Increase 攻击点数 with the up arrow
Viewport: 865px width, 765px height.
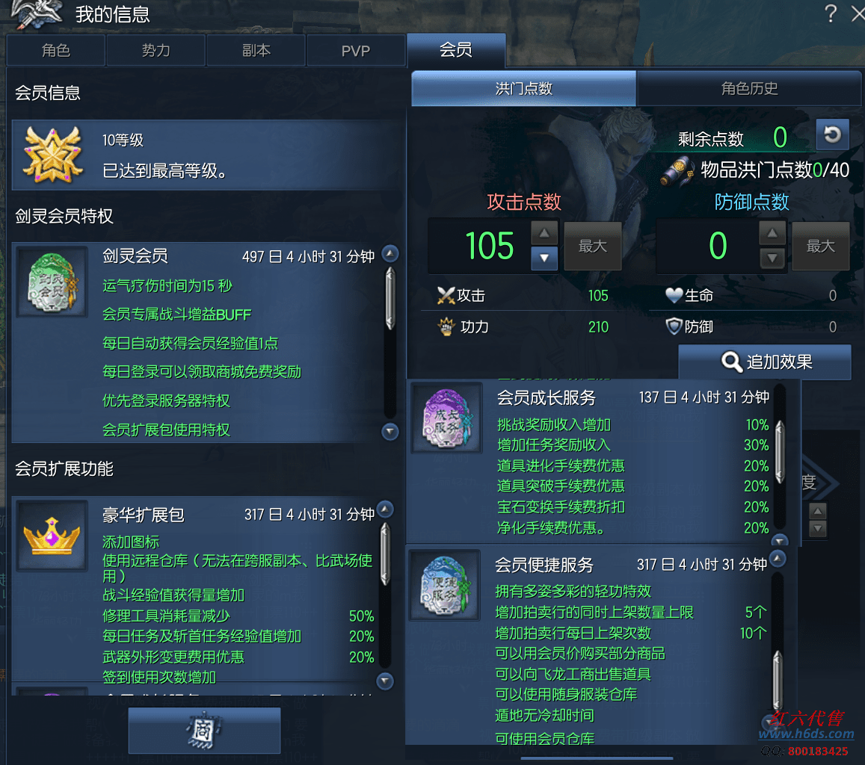point(544,233)
